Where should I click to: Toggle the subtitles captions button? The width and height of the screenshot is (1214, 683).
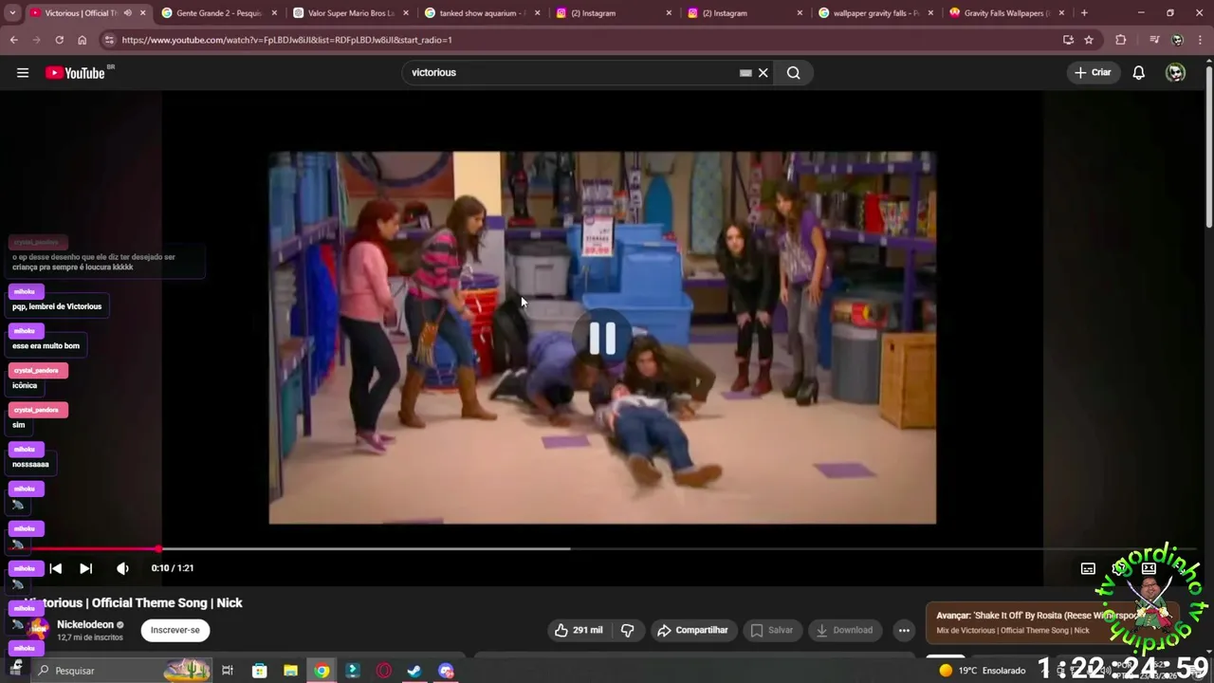pyautogui.click(x=1088, y=568)
